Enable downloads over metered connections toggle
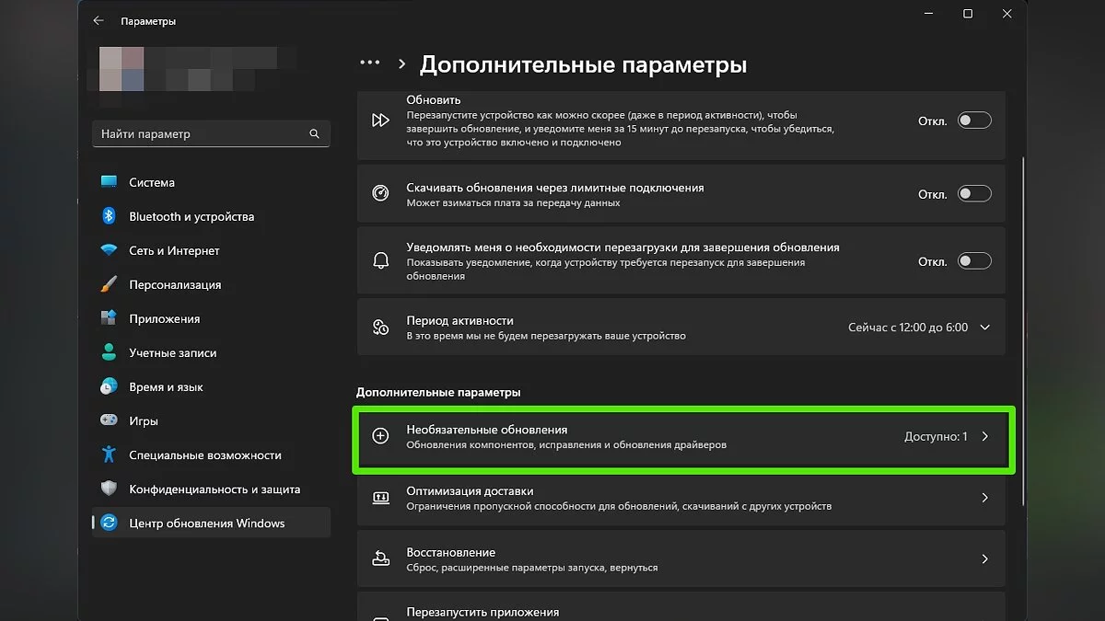This screenshot has width=1105, height=621. (x=974, y=194)
